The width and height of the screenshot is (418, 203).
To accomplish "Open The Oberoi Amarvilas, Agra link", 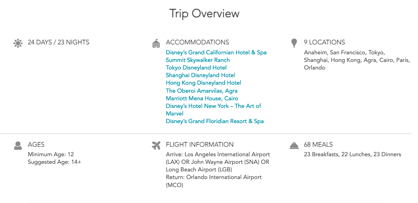I will [202, 91].
